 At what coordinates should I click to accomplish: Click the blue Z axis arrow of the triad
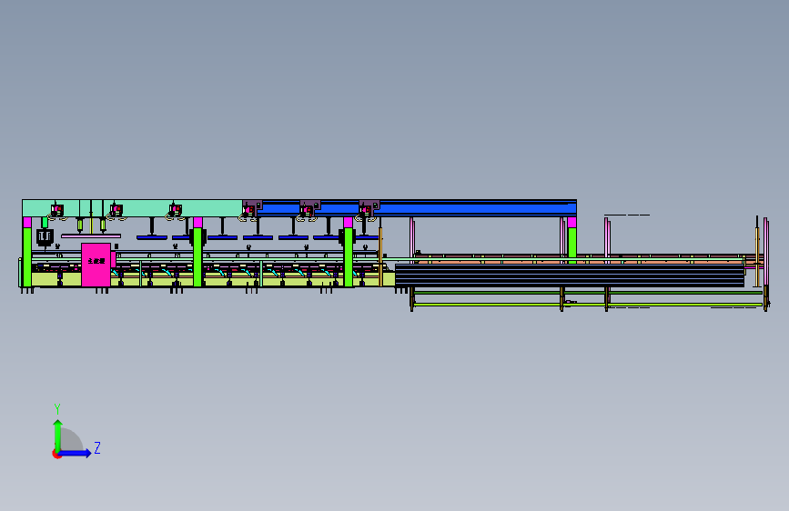click(x=74, y=453)
